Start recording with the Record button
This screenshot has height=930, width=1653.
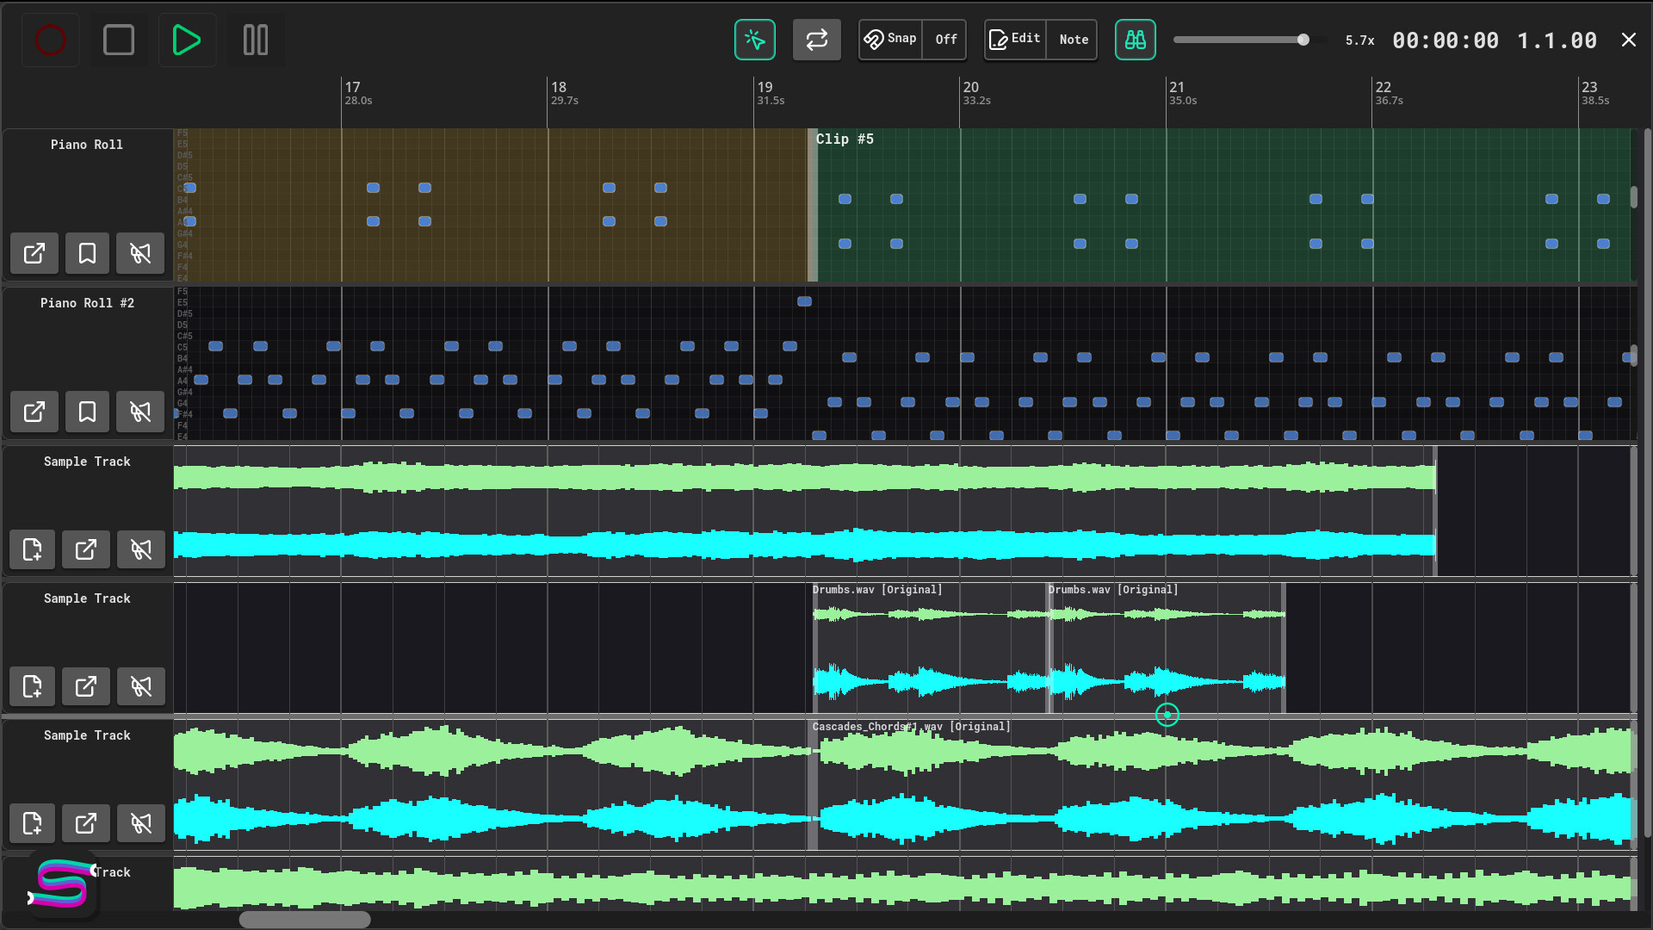[x=50, y=40]
